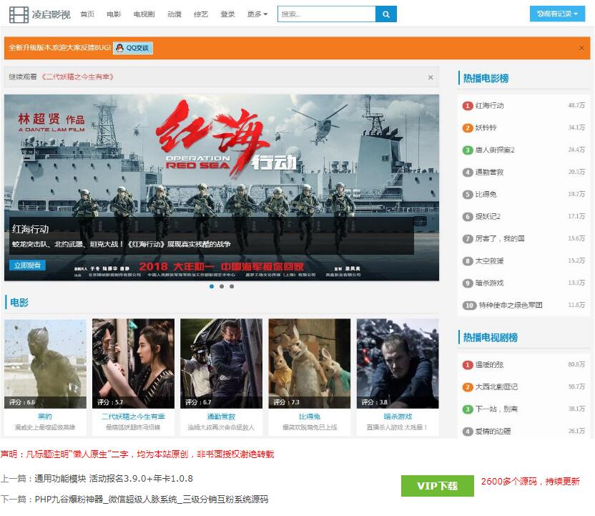Dismiss the continue-watching bar
This screenshot has height=516, width=595.
pyautogui.click(x=430, y=77)
